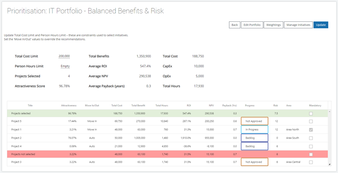Sort by Payback (Yrs) column header

point(229,106)
